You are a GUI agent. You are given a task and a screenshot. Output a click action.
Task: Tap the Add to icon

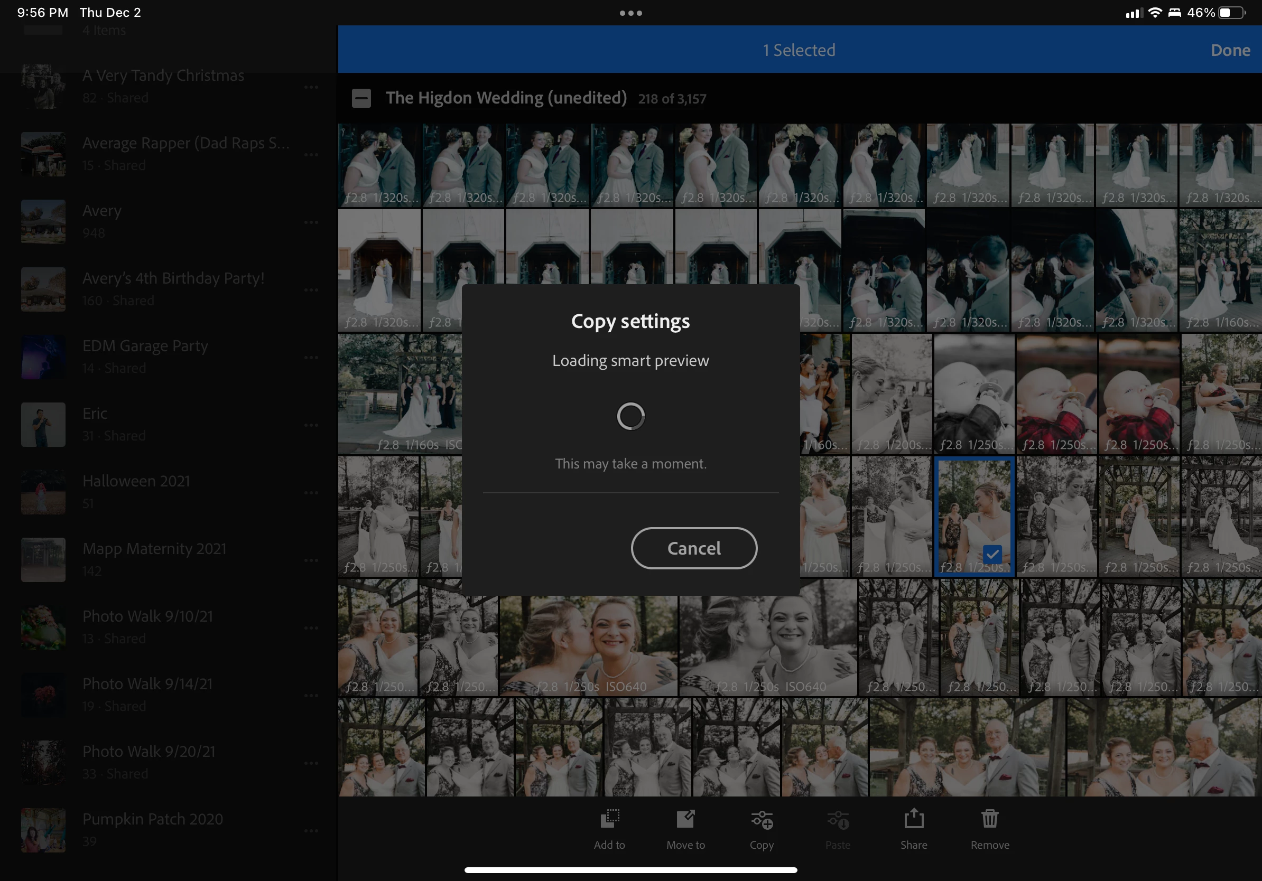point(609,820)
